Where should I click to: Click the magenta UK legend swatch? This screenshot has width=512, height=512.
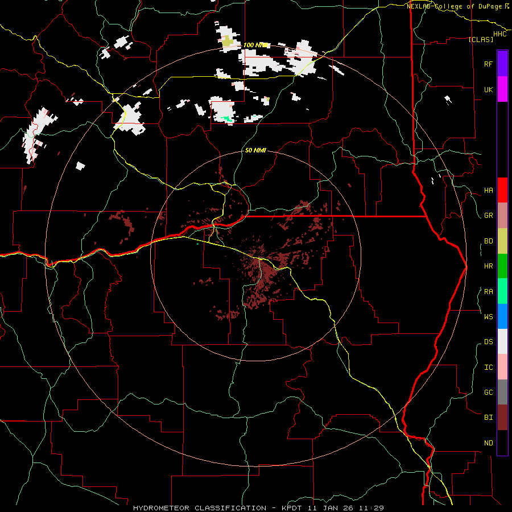click(x=502, y=89)
